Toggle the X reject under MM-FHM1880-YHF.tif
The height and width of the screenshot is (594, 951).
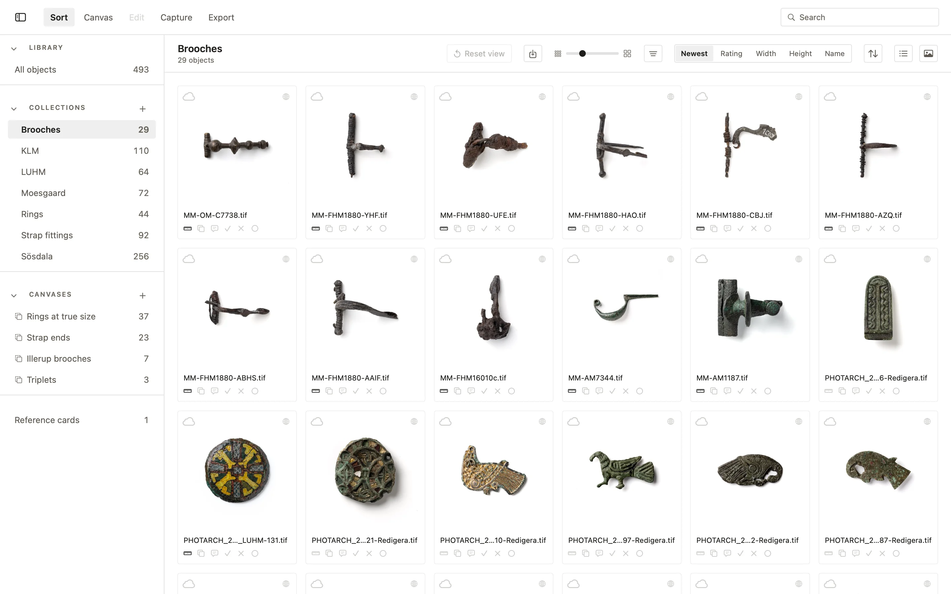(369, 229)
